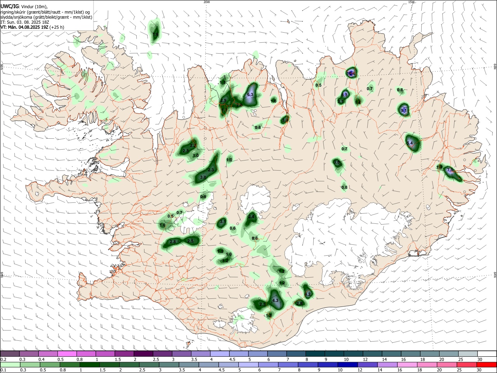
Task: Click the 0.2 label on the snow scale
Action: click(x=3, y=360)
